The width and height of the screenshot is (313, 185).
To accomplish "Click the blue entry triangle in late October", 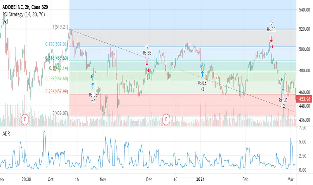I will [x=92, y=76].
